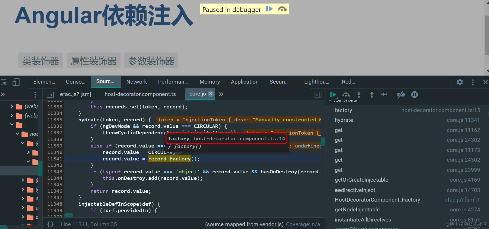Open the DevTools settings gear
The image size is (489, 229).
[x=460, y=82]
